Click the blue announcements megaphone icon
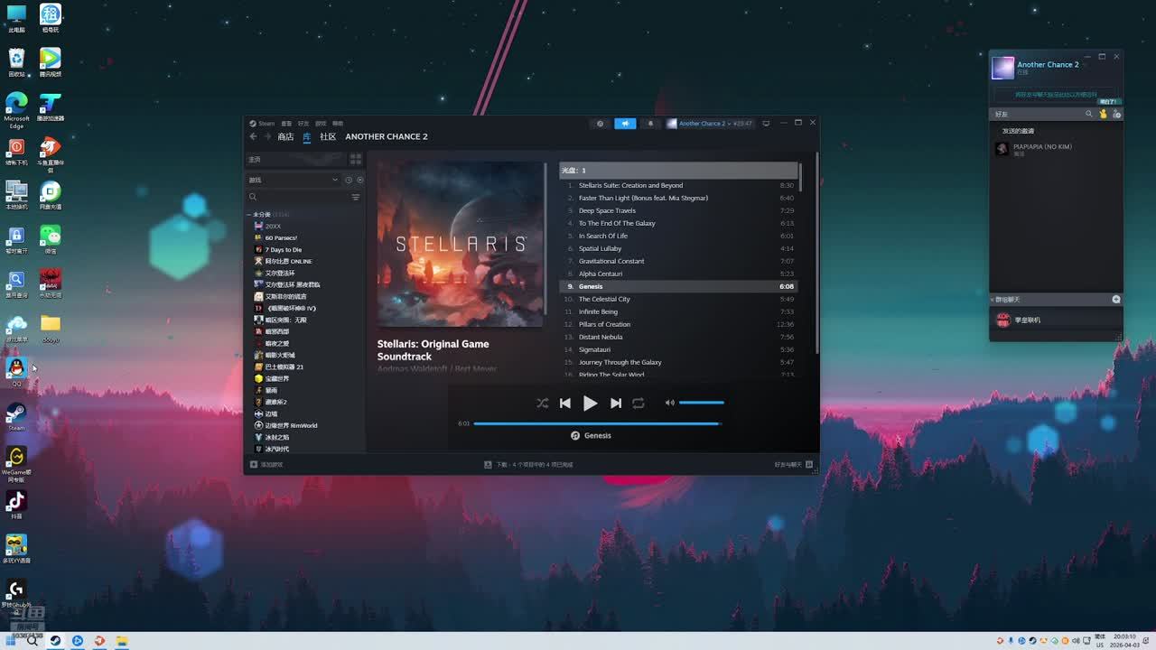1156x650 pixels. [x=625, y=124]
